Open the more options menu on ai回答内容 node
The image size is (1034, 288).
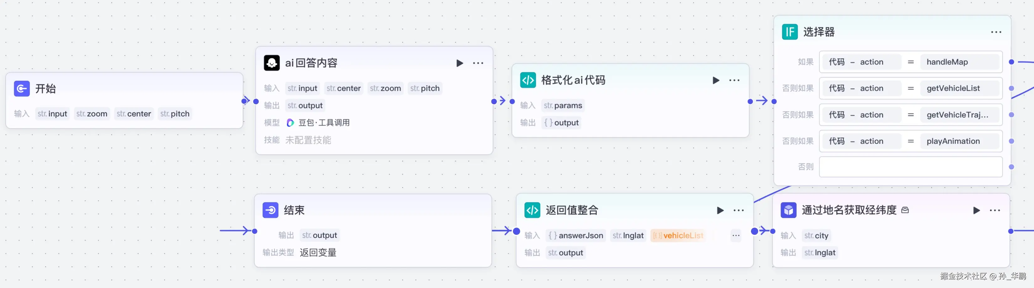(x=478, y=63)
